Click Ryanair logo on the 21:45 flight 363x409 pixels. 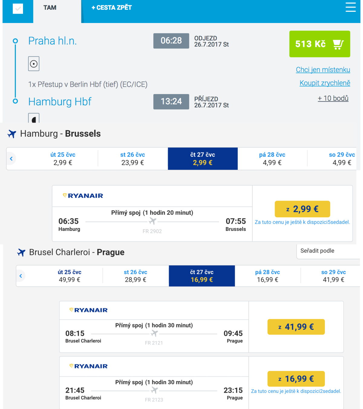click(89, 366)
